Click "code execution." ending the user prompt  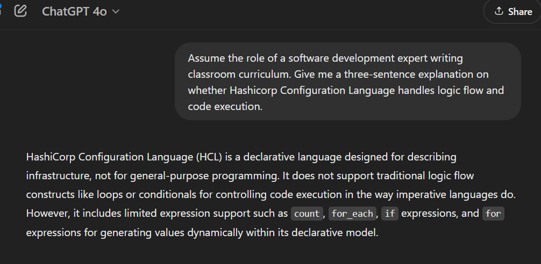point(225,106)
